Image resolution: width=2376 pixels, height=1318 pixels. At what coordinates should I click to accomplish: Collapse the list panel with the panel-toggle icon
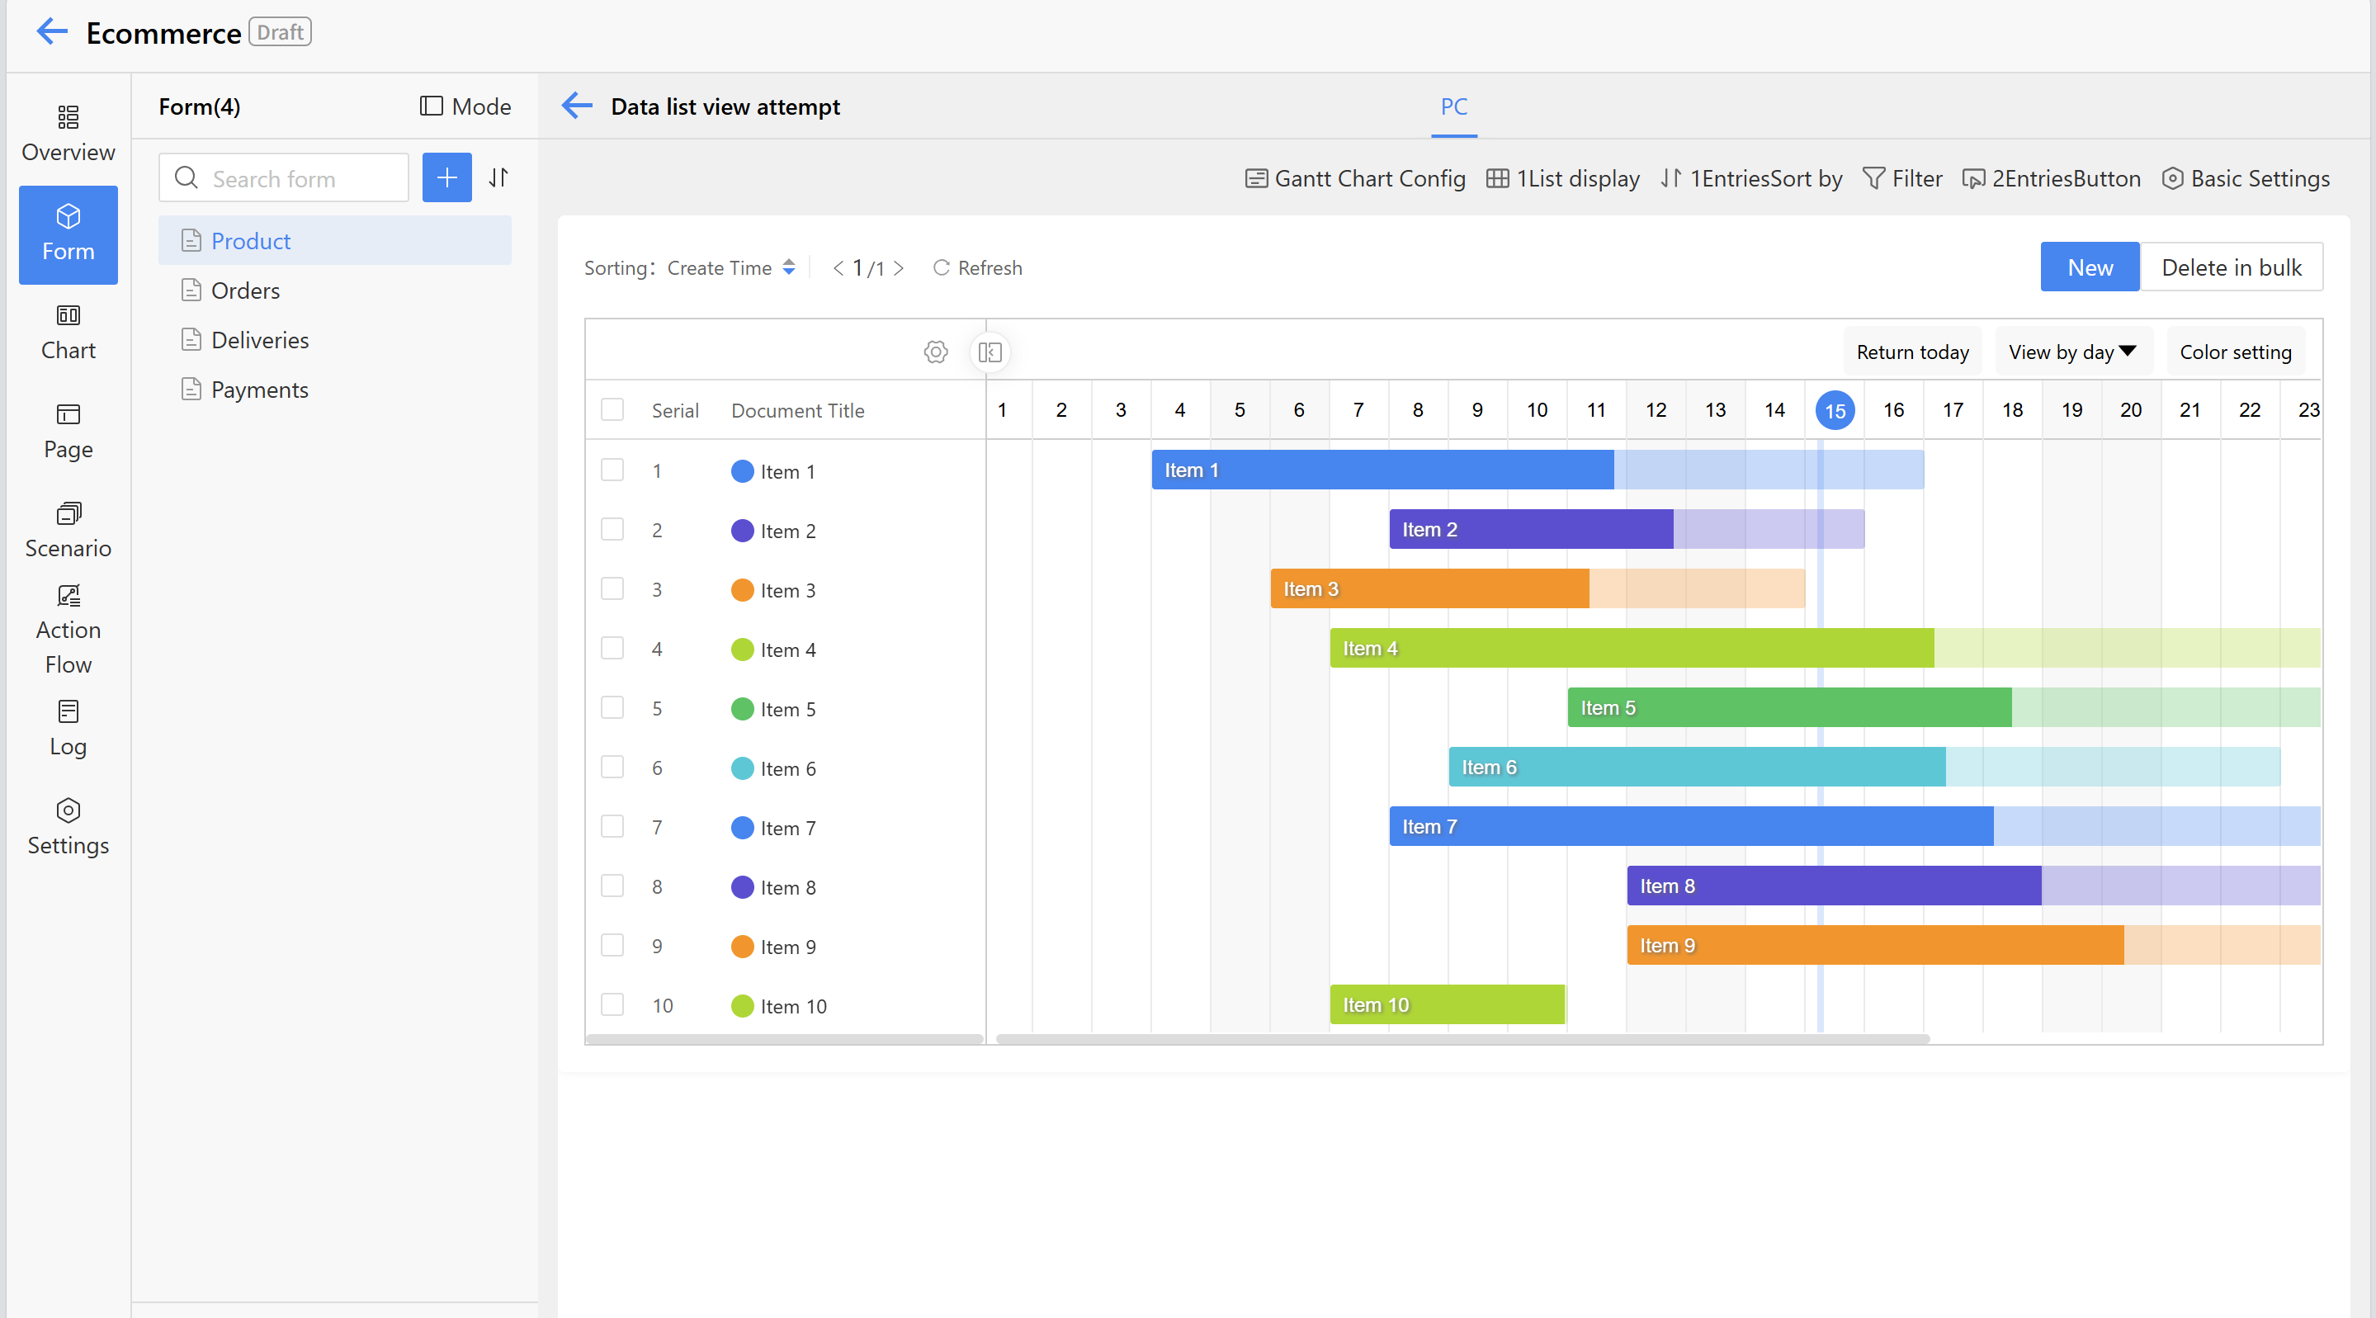990,352
